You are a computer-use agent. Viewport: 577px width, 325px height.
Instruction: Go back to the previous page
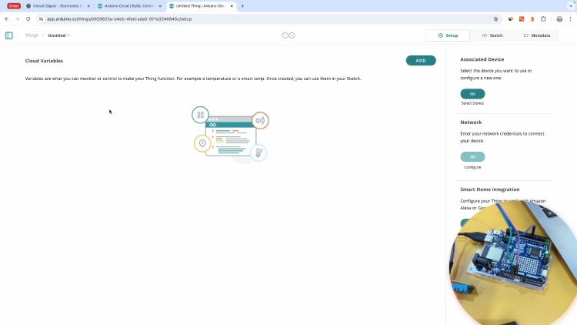pyautogui.click(x=7, y=18)
